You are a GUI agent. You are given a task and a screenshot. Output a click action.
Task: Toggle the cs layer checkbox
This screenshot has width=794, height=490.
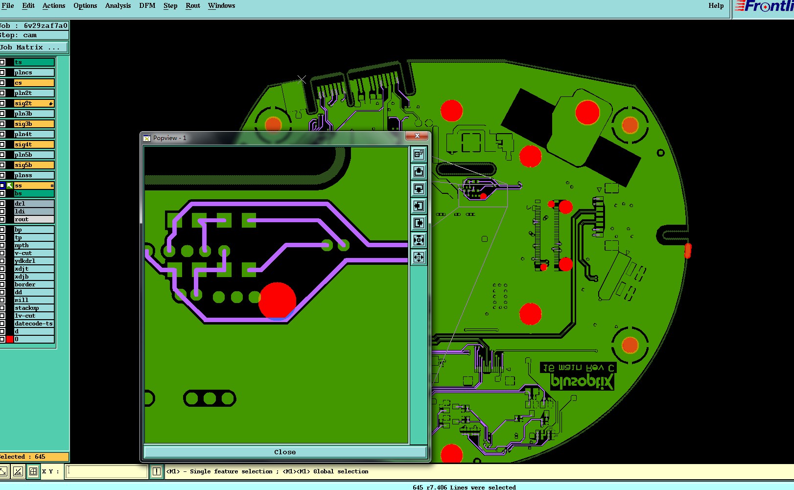2,83
